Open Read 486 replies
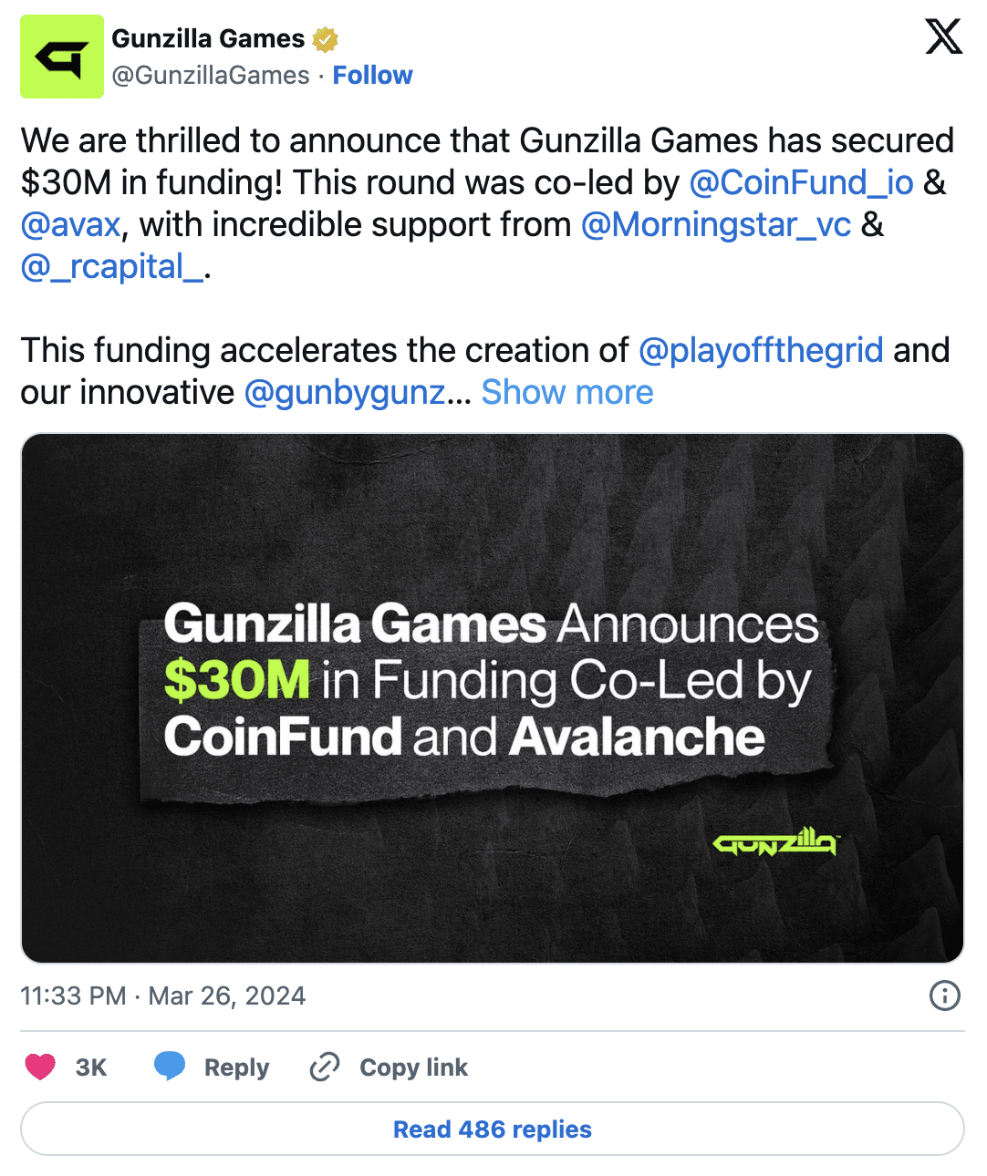This screenshot has width=987, height=1176. [493, 1129]
